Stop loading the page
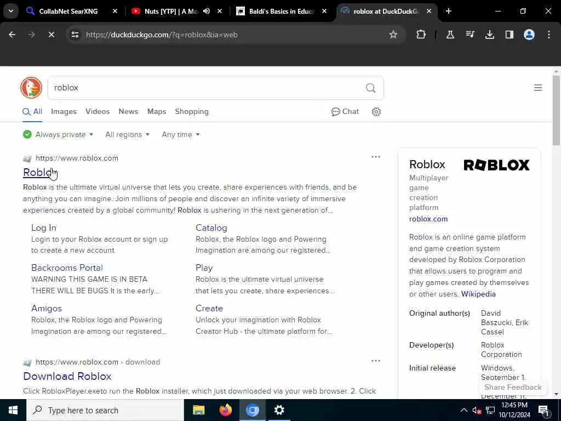561x421 pixels. [x=51, y=35]
